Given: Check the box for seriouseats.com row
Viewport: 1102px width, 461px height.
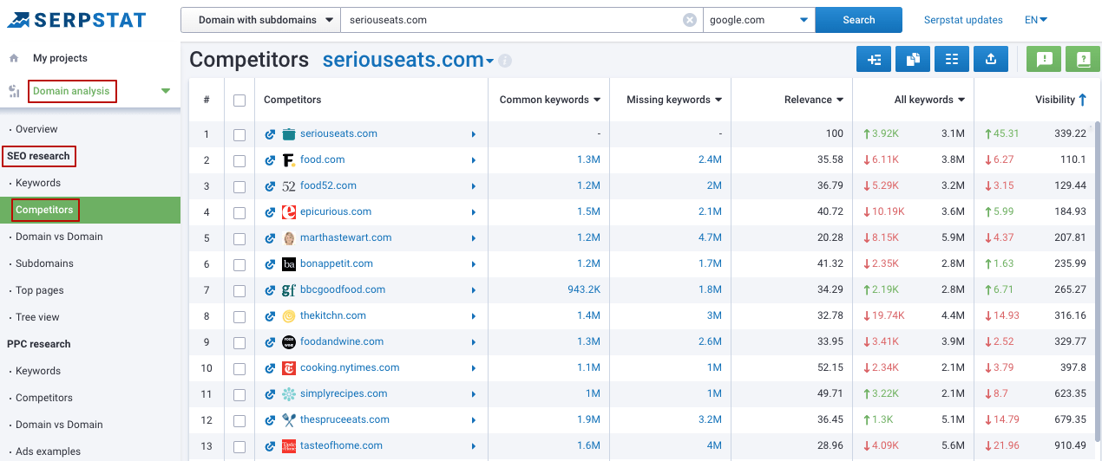Looking at the screenshot, I should click(x=239, y=134).
